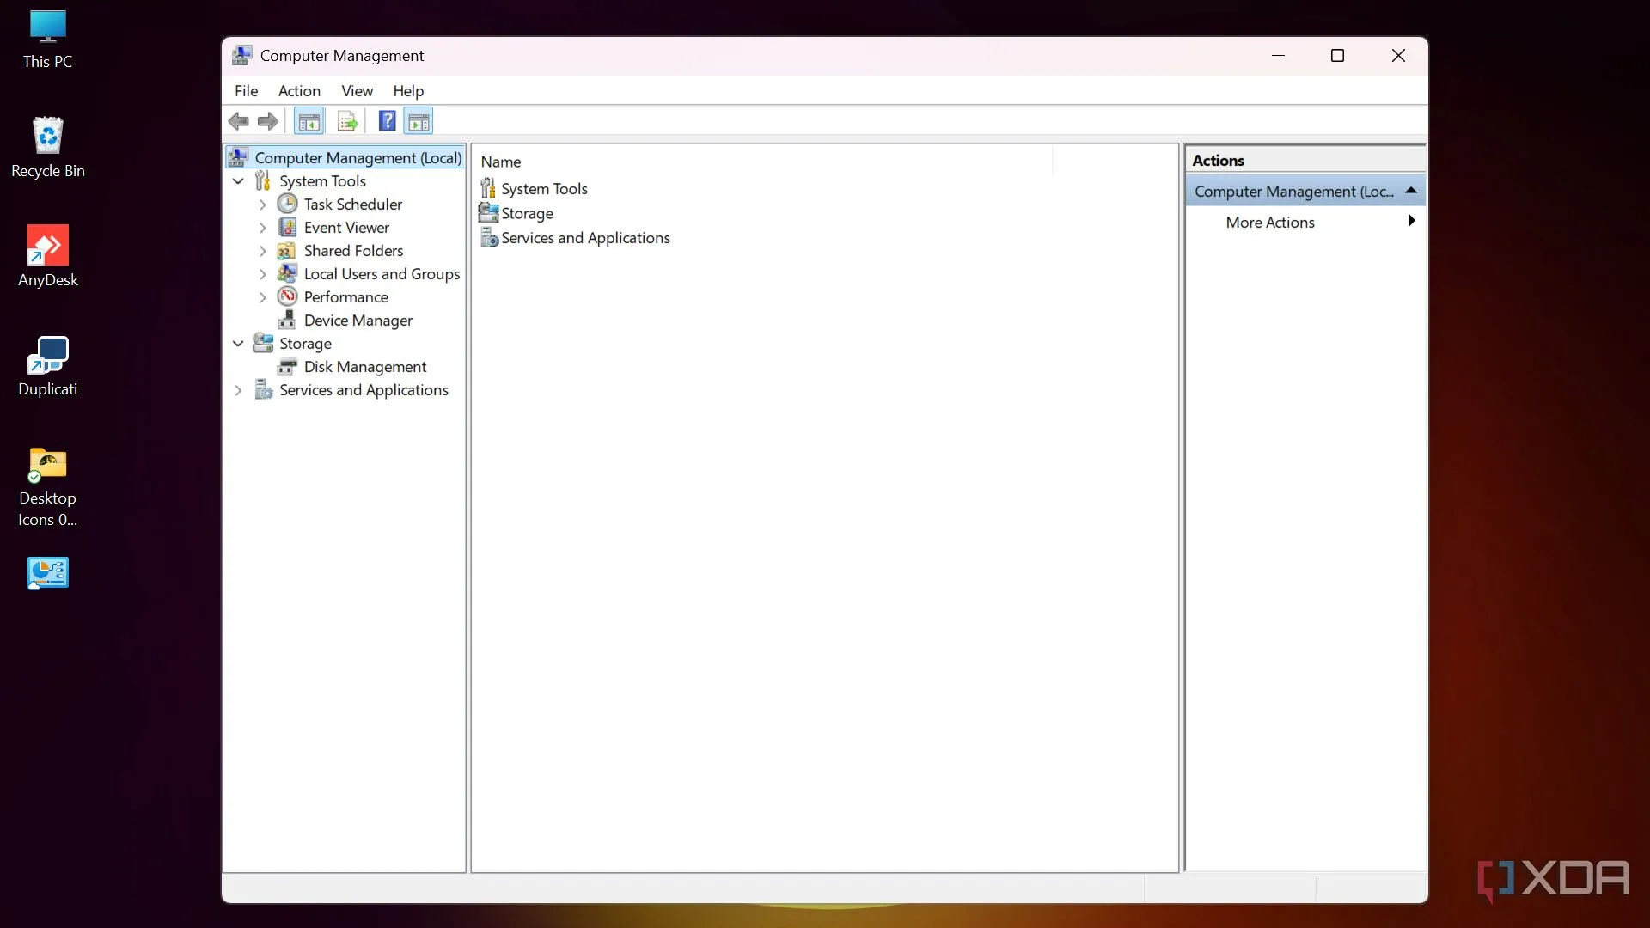Click the Name column header
This screenshot has width=1650, height=928.
(501, 162)
